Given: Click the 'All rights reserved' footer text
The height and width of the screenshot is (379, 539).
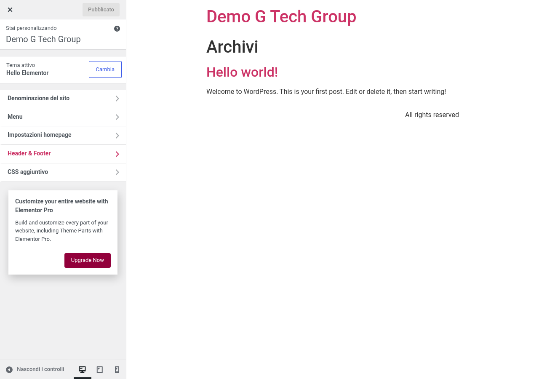Looking at the screenshot, I should tap(432, 115).
